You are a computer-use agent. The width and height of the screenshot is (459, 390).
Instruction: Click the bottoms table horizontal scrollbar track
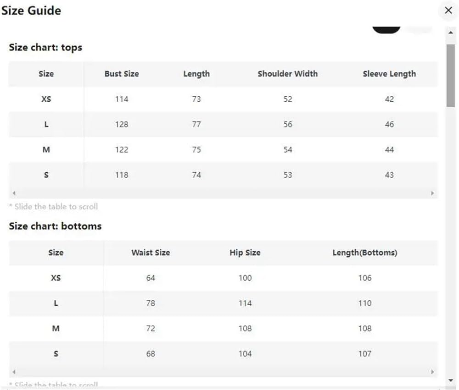(224, 372)
